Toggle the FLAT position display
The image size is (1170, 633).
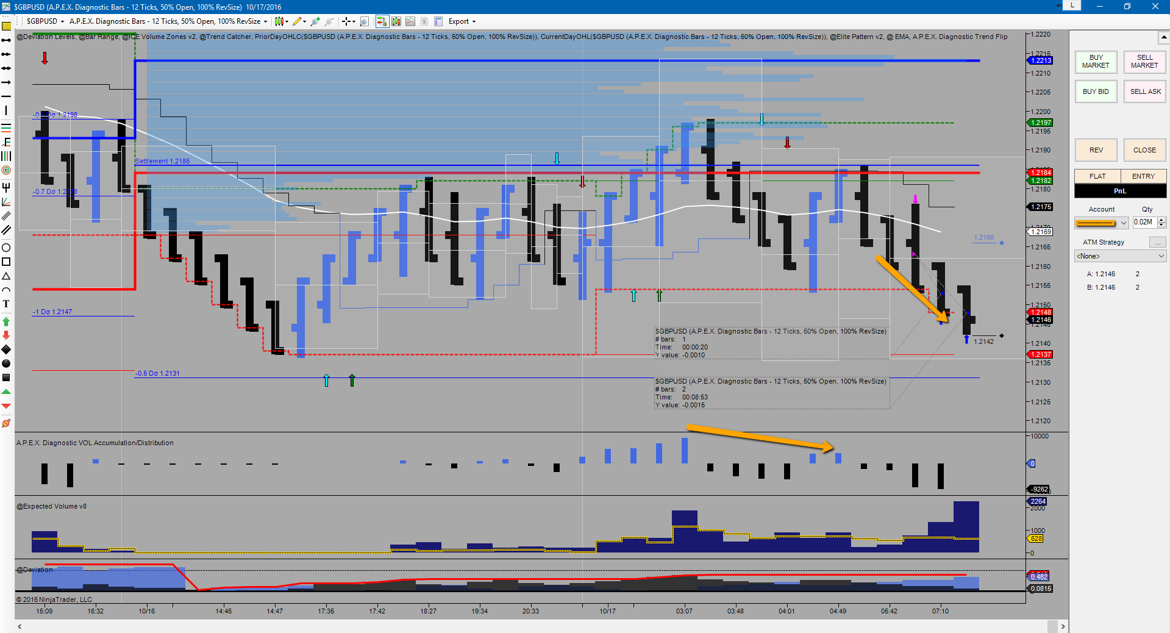[x=1097, y=176]
